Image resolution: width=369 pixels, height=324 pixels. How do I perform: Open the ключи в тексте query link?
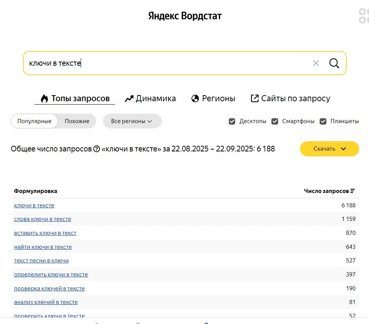pos(34,205)
